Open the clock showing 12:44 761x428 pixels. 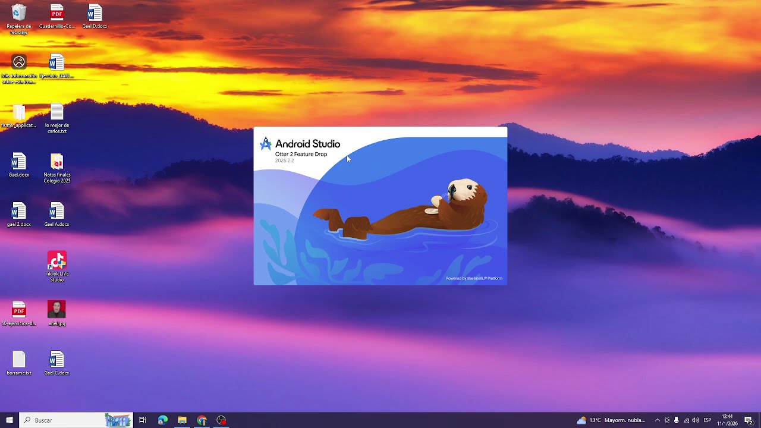click(x=727, y=420)
